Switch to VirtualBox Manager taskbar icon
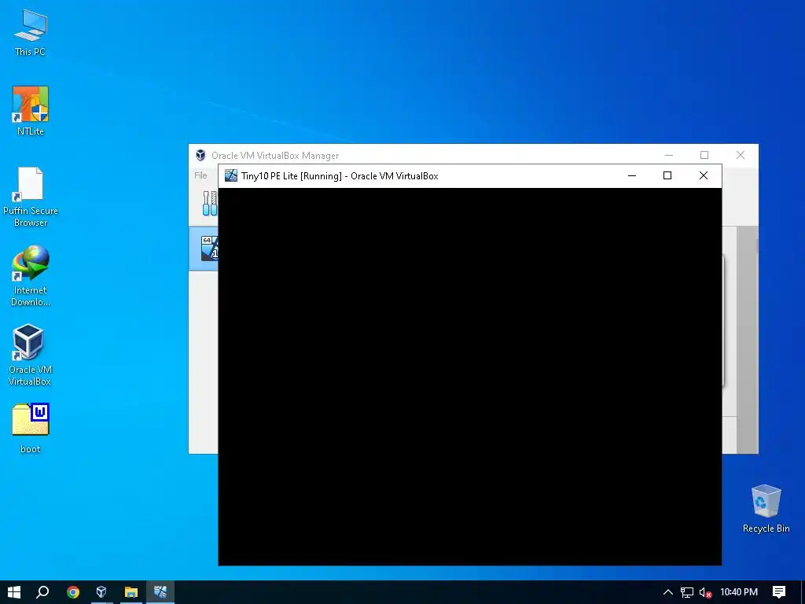Viewport: 805px width, 604px height. [x=101, y=592]
